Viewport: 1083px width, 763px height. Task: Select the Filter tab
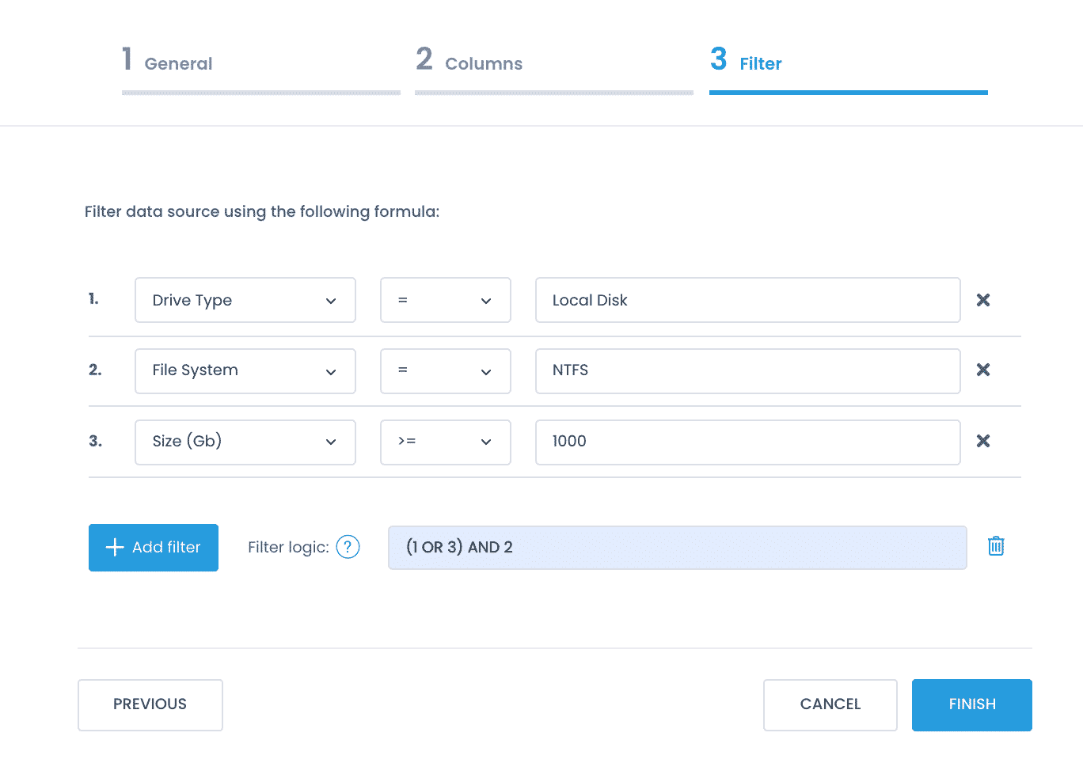tap(745, 63)
